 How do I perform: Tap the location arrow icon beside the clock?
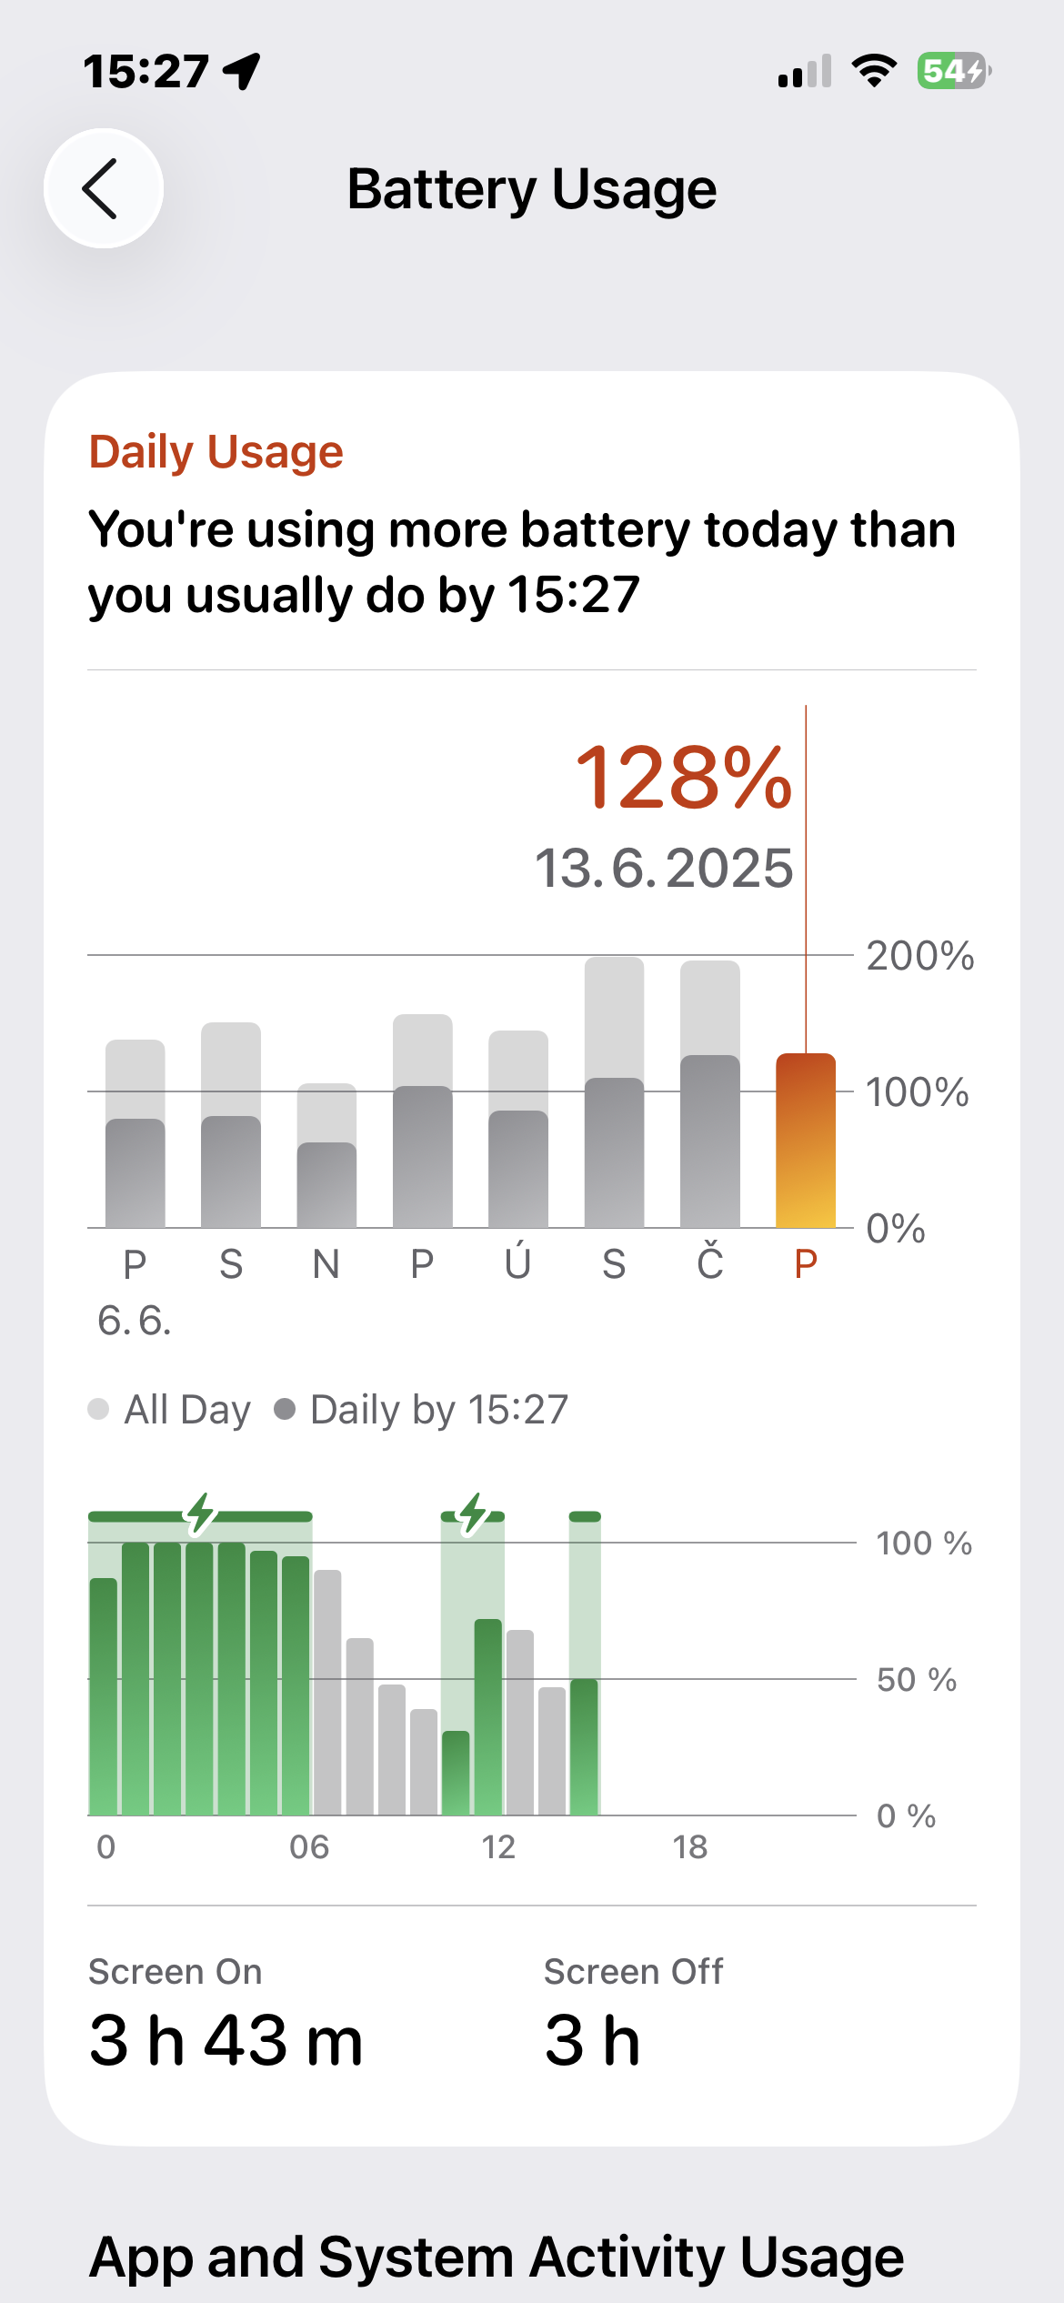(243, 71)
